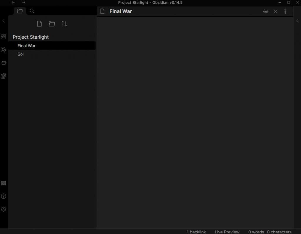Open the quick switcher from the ribbon
The image size is (301, 234).
pyautogui.click(x=4, y=37)
